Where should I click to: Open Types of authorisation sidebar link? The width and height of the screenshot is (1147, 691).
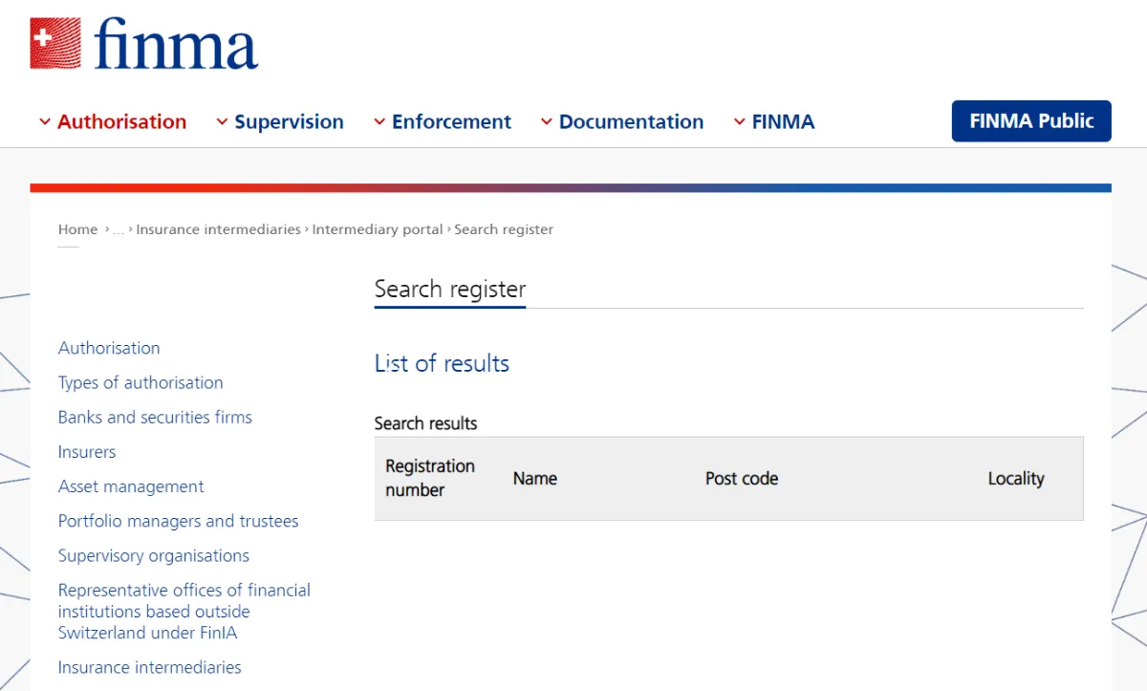click(x=141, y=382)
